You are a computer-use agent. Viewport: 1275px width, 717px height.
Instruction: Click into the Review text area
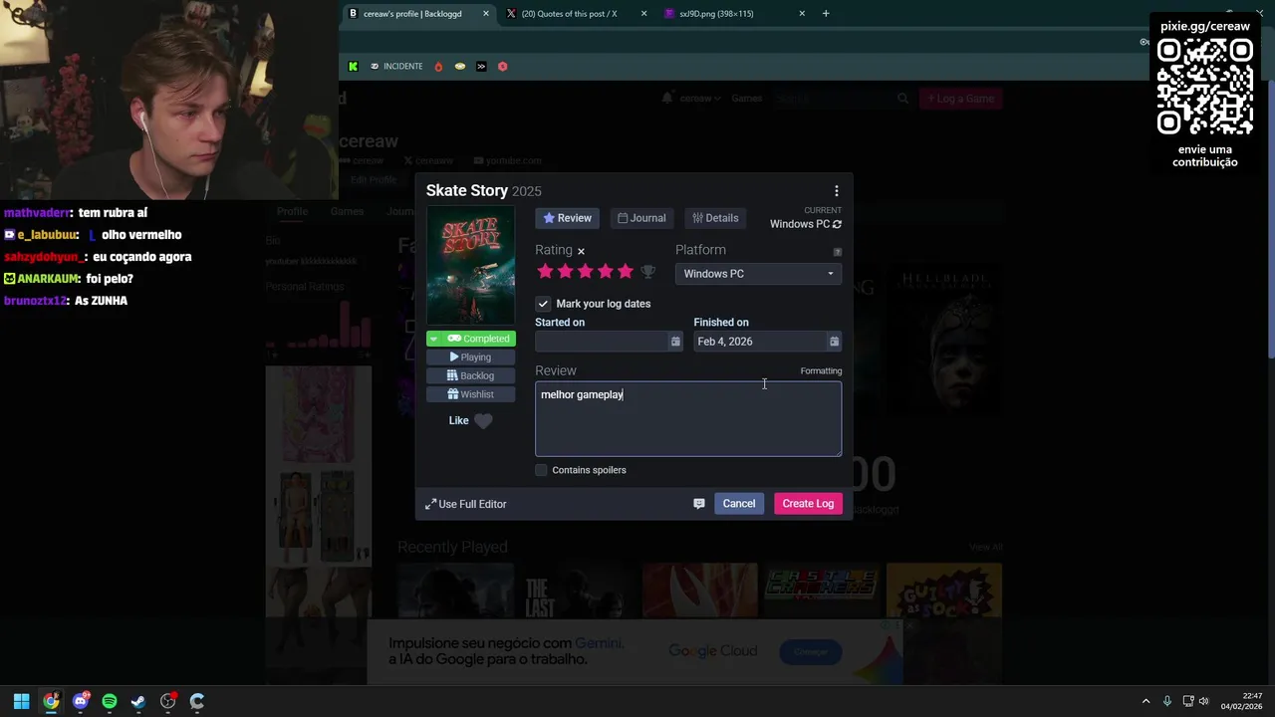coord(688,419)
